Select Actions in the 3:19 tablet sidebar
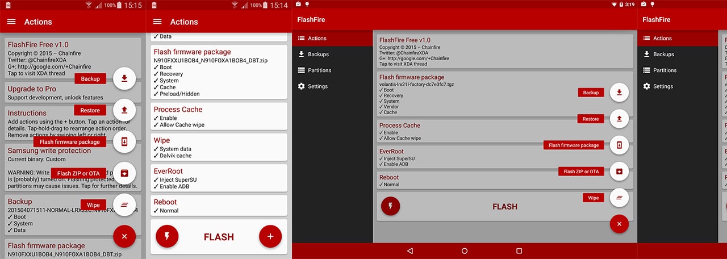This screenshot has height=259, width=727. click(x=333, y=38)
